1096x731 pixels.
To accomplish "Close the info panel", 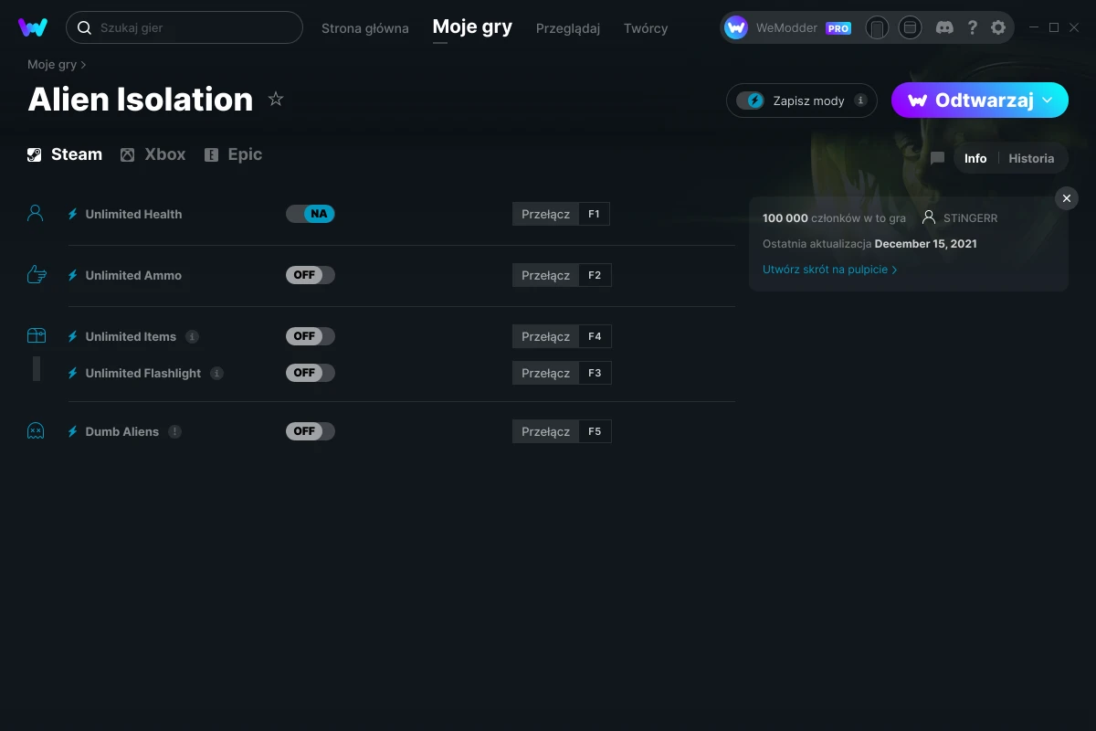I will coord(1067,198).
